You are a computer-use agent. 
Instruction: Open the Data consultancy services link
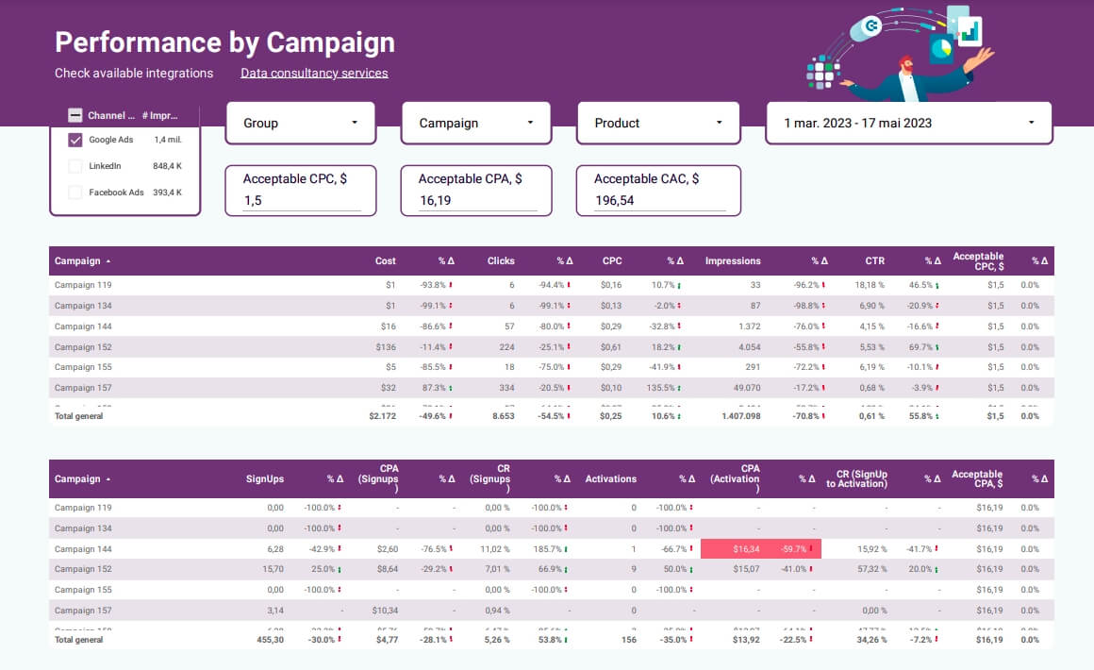tap(315, 73)
